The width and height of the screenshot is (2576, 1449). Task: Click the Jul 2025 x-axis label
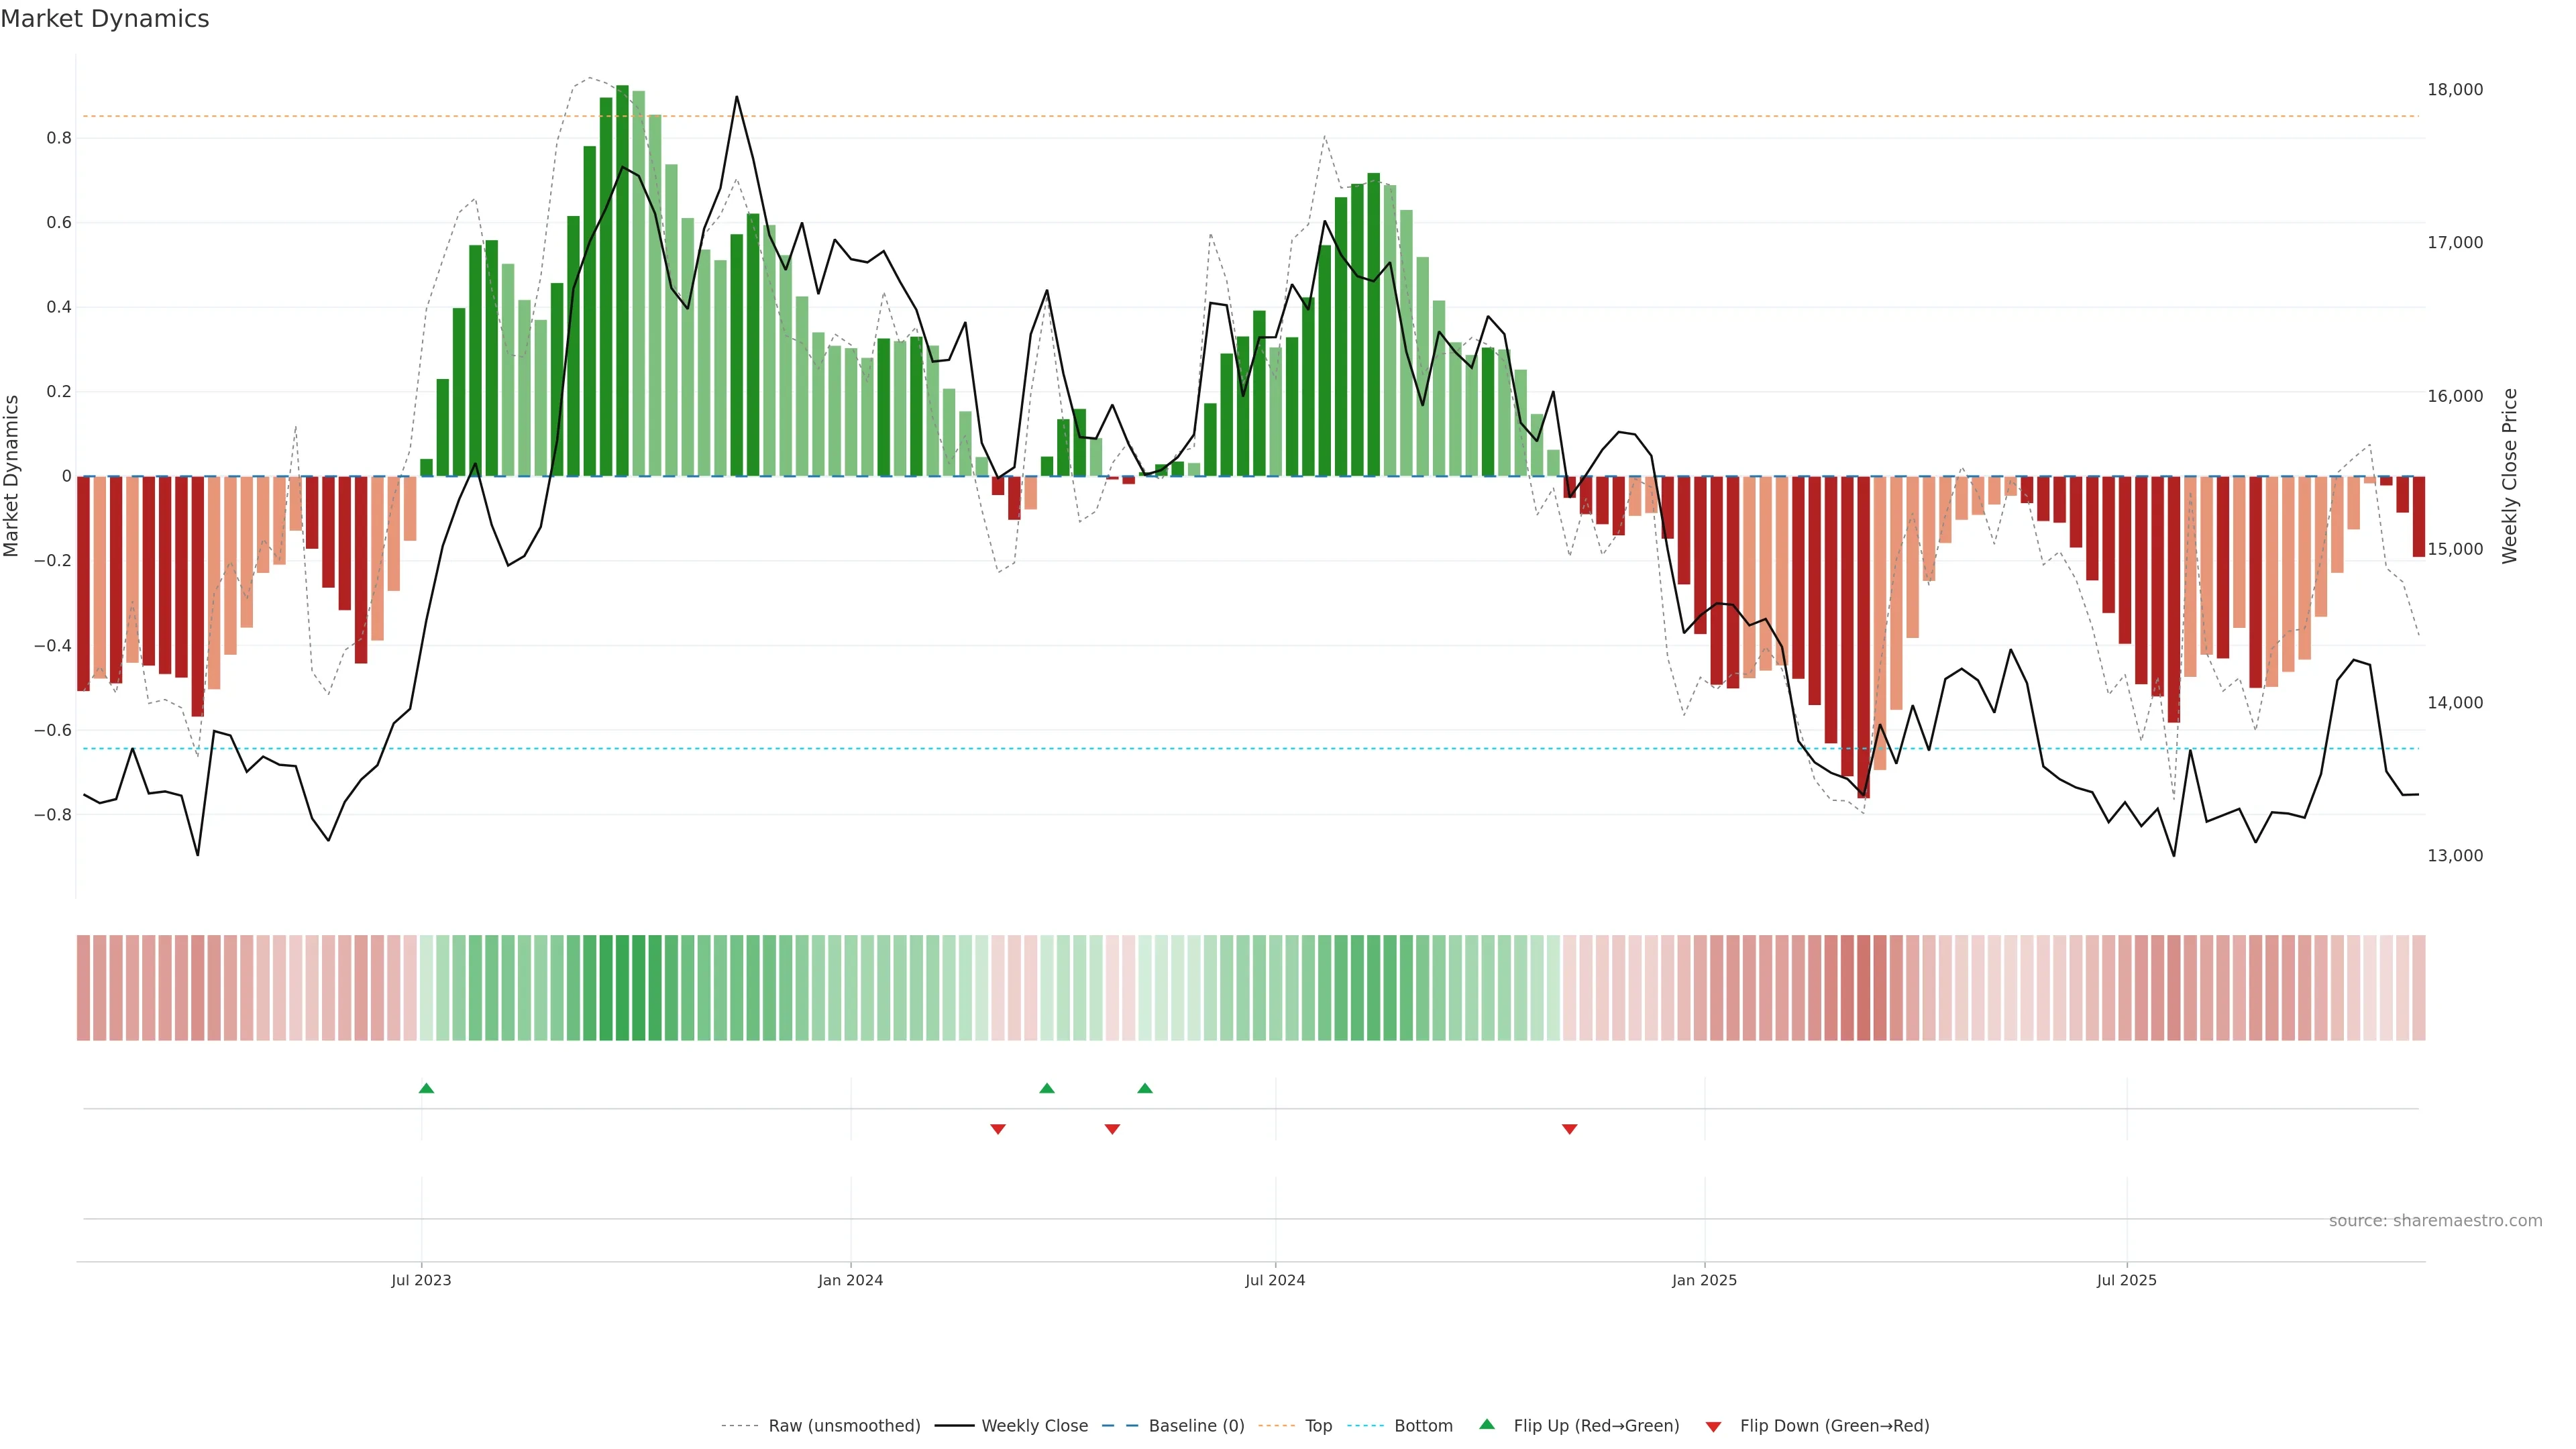tap(2126, 1280)
